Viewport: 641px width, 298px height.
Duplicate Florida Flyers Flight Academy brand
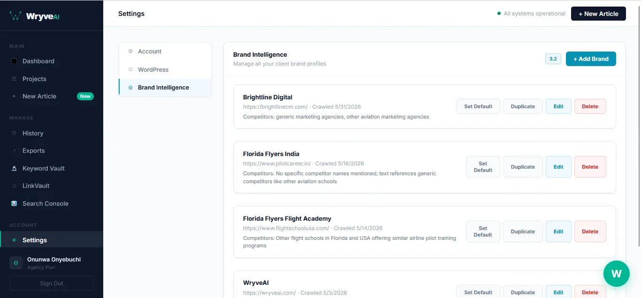(x=523, y=231)
